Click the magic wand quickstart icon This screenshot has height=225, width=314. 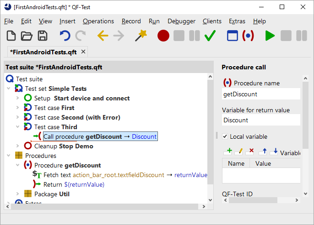tap(141, 36)
